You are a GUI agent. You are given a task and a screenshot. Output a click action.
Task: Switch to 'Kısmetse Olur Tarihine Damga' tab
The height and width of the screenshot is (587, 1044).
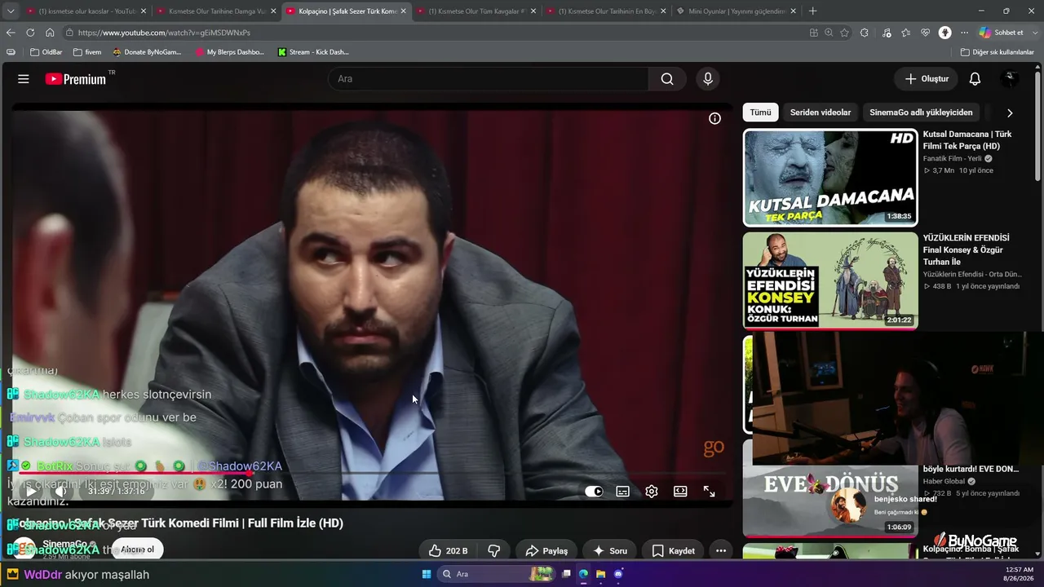tap(217, 11)
